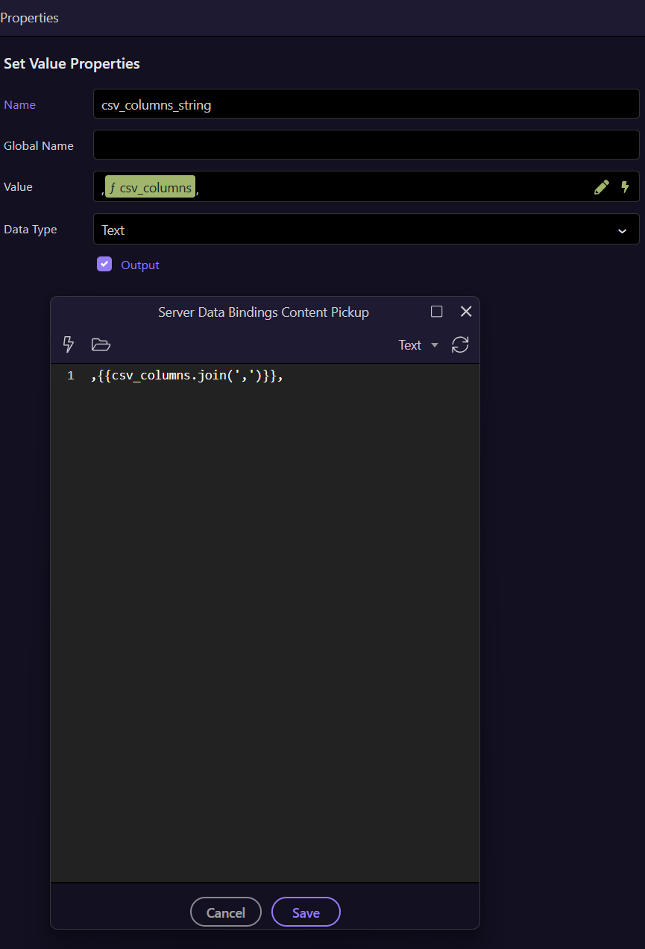Expand the Text mode dropdown in dialog
The image size is (645, 949).
coord(418,345)
